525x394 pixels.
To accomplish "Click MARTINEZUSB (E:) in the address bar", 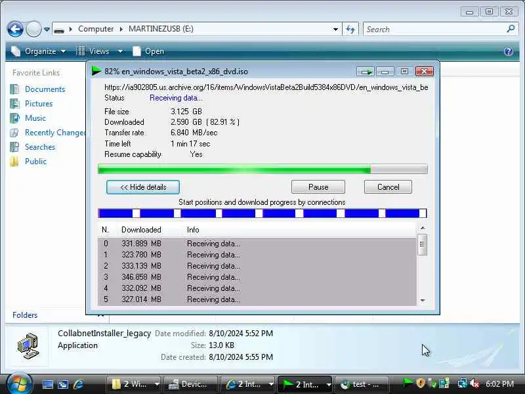I will pos(161,29).
